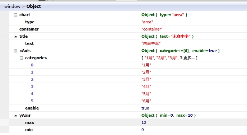The width and height of the screenshot is (247, 135).
Task: Click the "2月" value at index 1
Action: pyautogui.click(x=146, y=72)
